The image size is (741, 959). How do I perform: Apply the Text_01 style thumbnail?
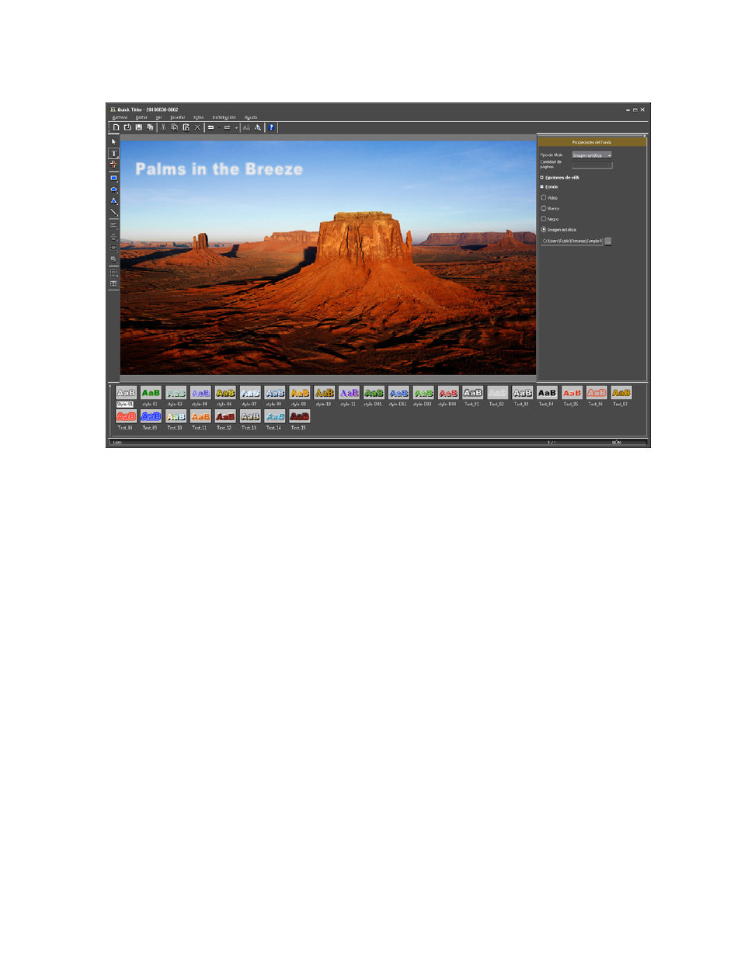[472, 394]
